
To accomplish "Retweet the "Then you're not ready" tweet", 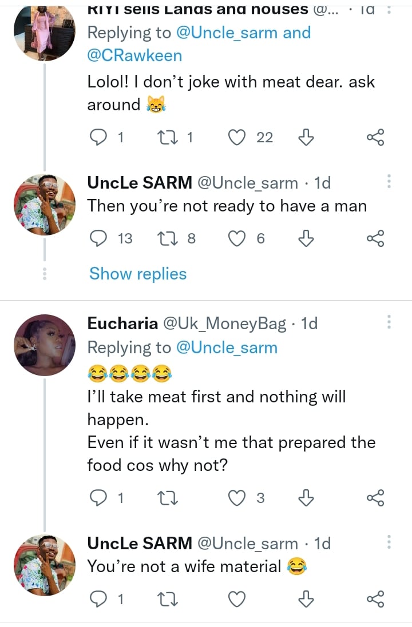I will tap(170, 238).
